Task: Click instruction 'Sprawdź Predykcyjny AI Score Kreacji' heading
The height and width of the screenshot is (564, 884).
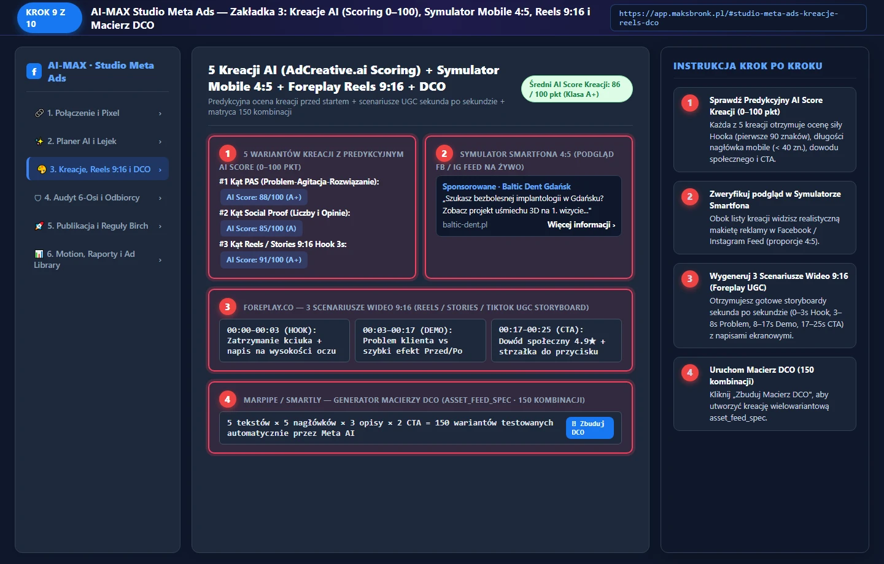Action: pyautogui.click(x=766, y=106)
